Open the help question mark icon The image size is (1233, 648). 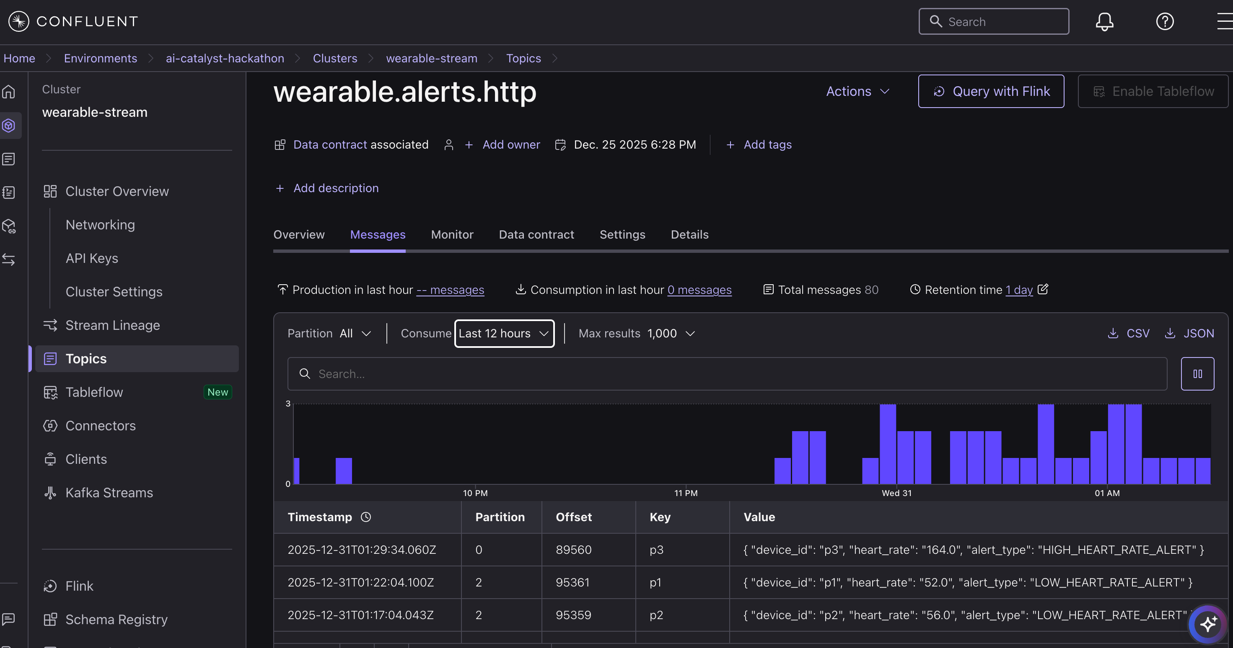pyautogui.click(x=1165, y=21)
